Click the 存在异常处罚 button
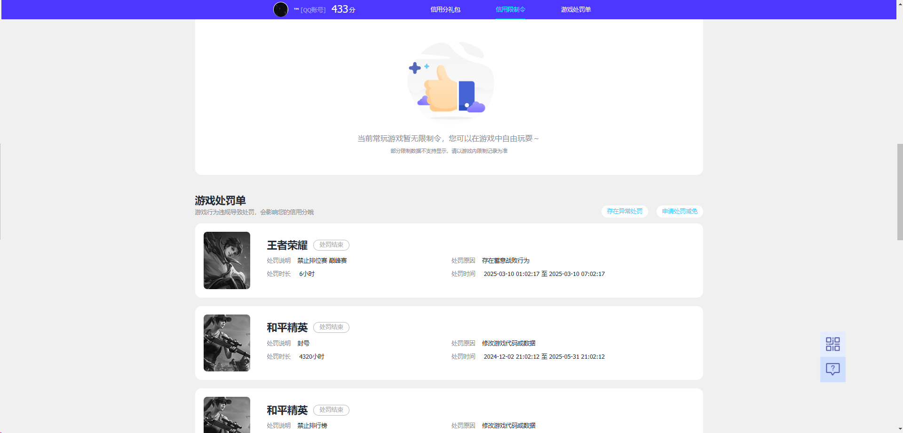Viewport: 903px width, 433px height. pos(625,212)
